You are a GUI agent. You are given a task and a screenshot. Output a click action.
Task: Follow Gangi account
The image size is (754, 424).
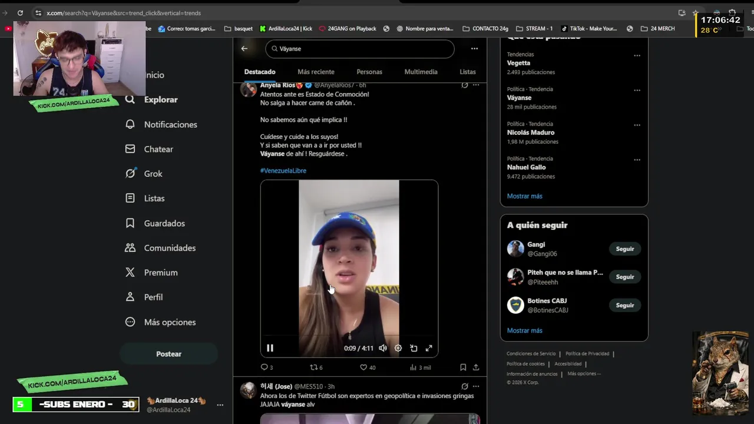(x=625, y=249)
